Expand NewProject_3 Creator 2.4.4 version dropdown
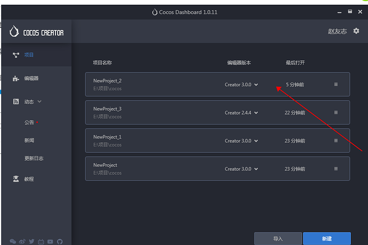 [x=242, y=113]
